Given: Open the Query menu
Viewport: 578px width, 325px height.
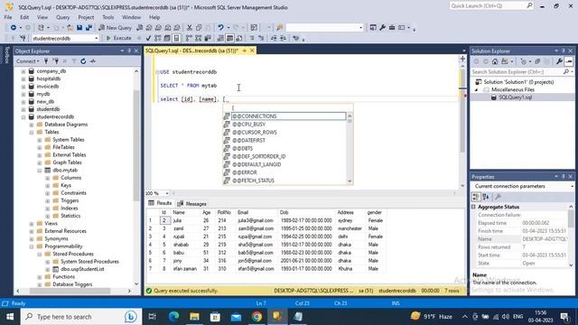Looking at the screenshot, I should coord(62,17).
